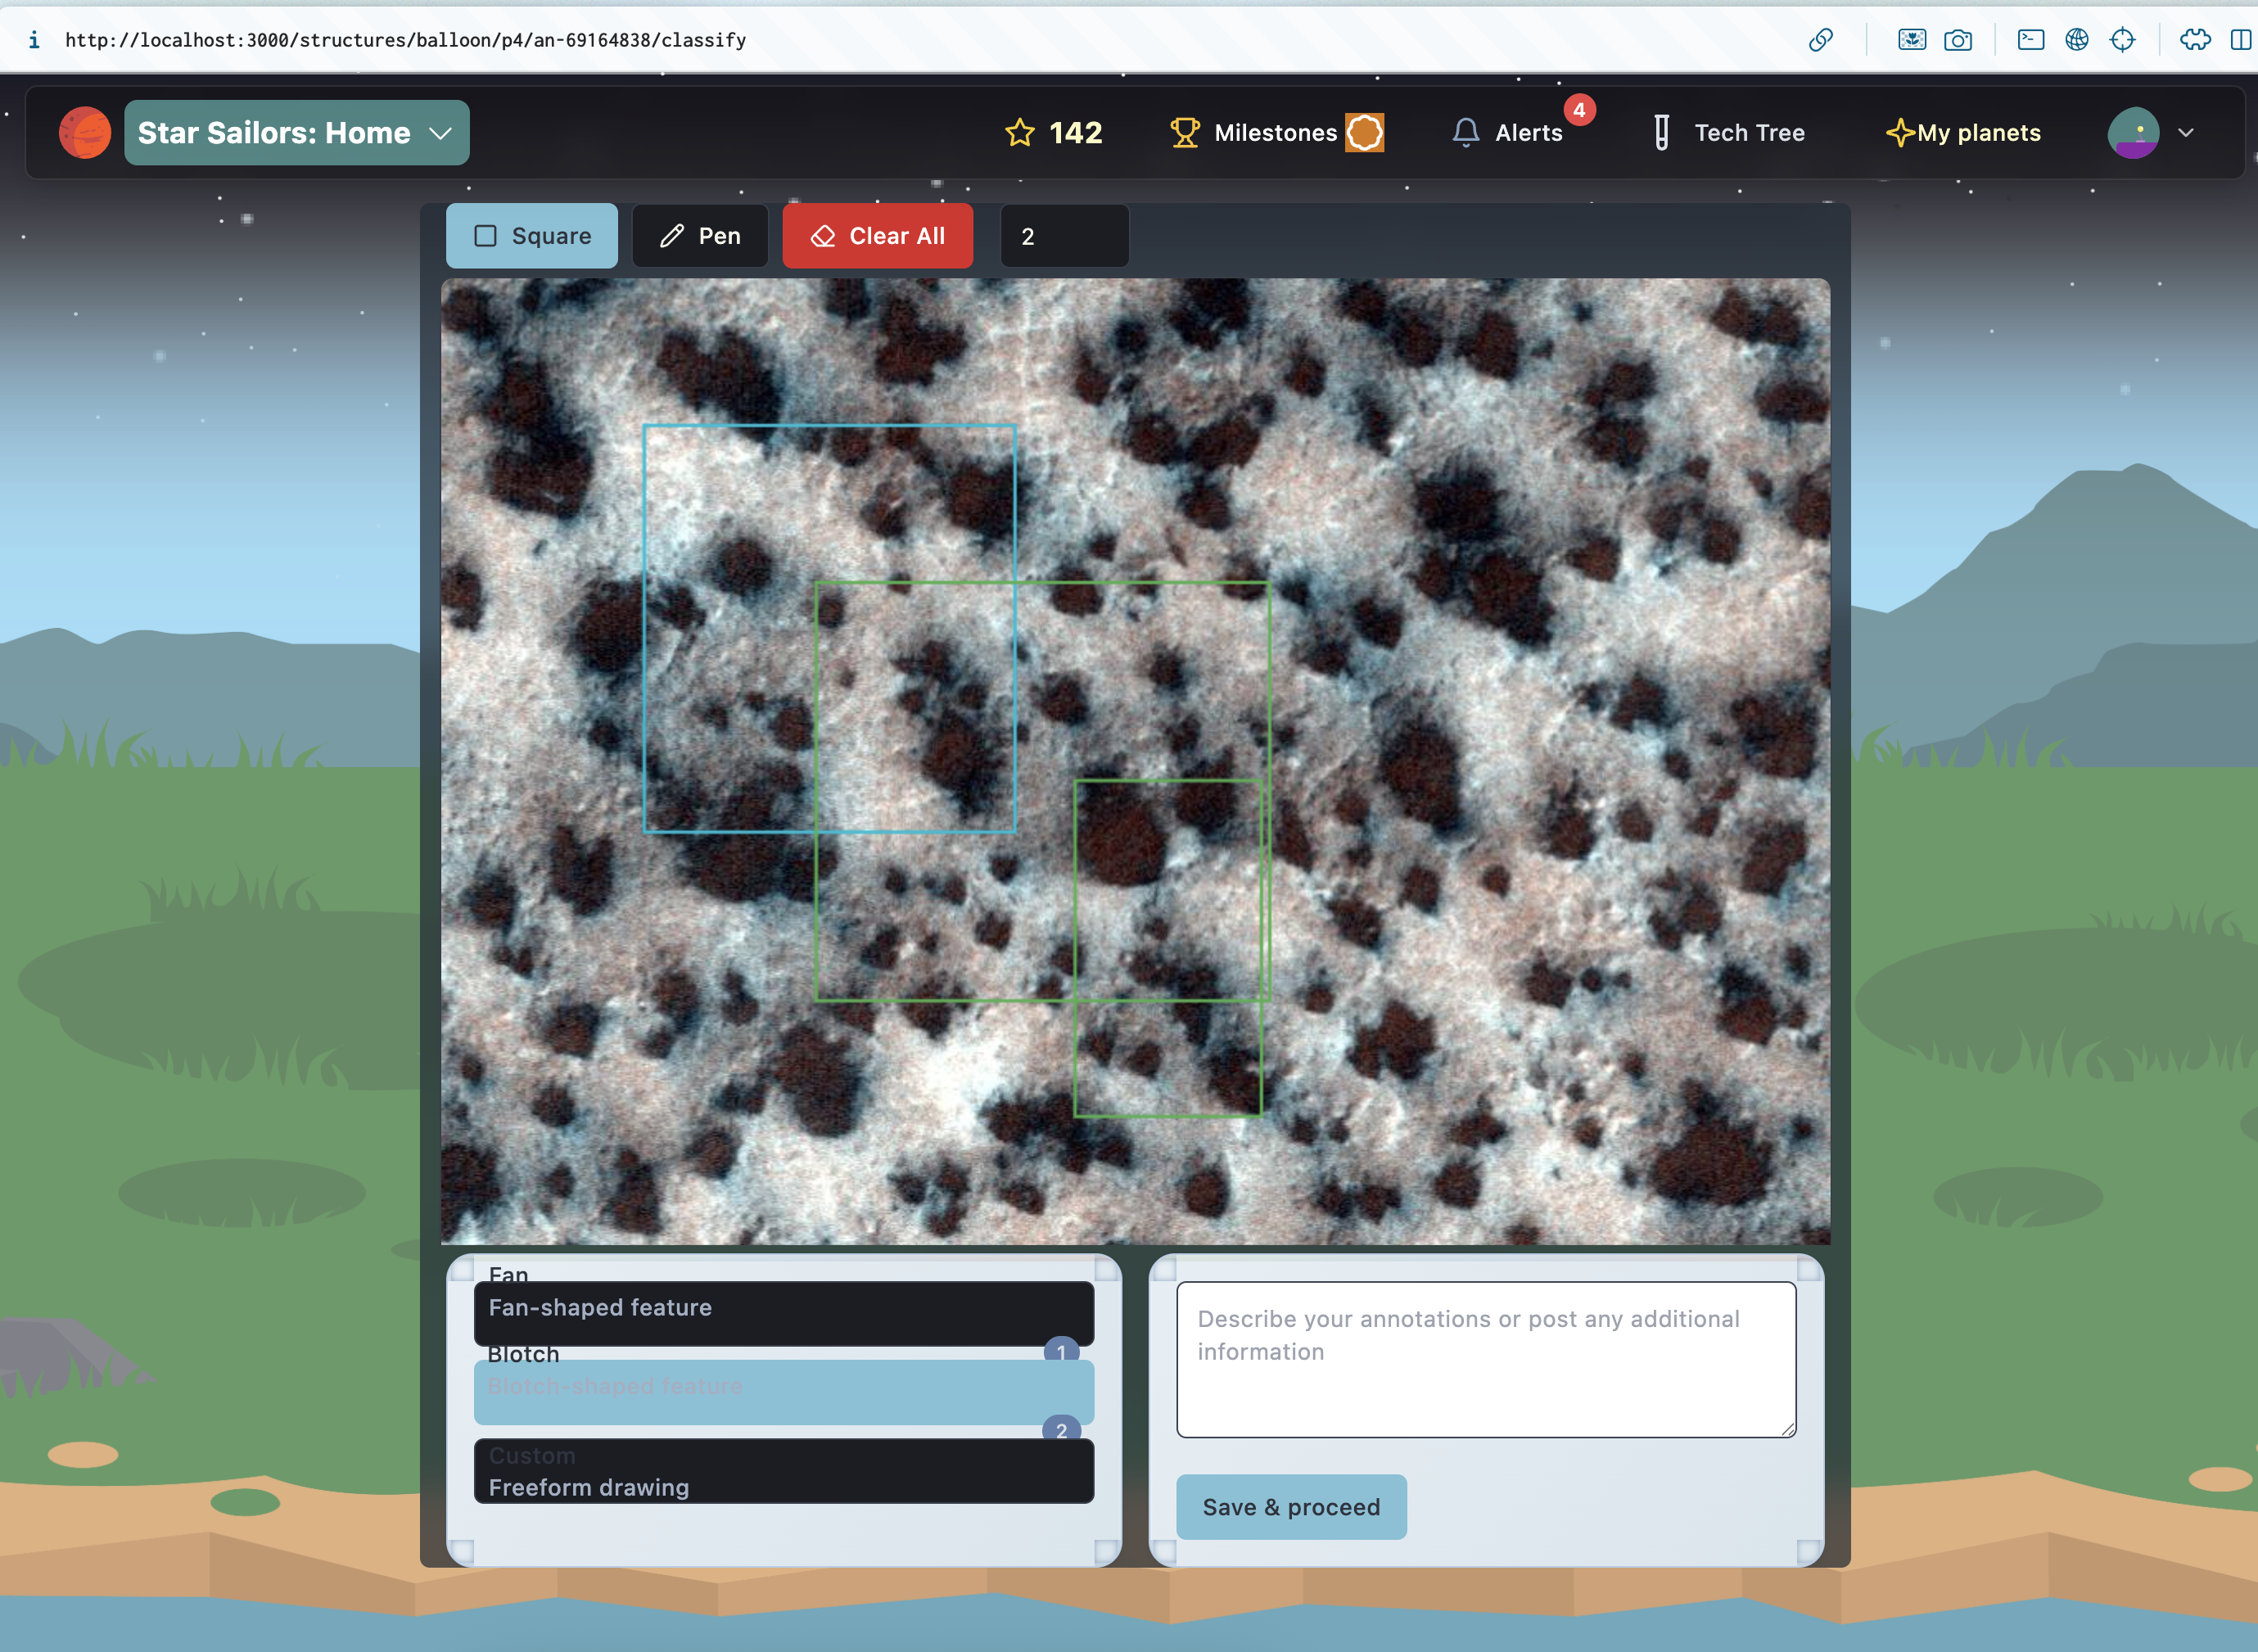Go to the My planets page
The height and width of the screenshot is (1652, 2258).
click(1977, 133)
